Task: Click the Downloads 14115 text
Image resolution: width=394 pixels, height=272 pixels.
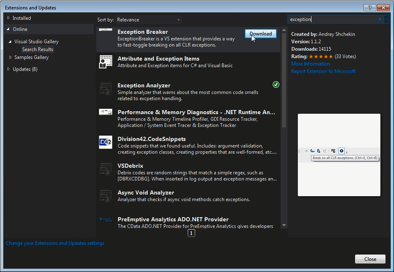Action: tap(311, 49)
